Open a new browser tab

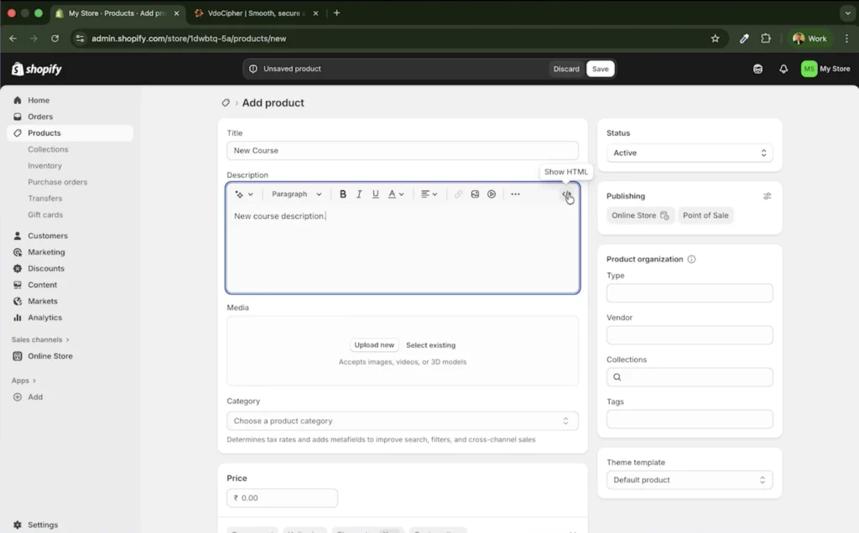point(337,13)
